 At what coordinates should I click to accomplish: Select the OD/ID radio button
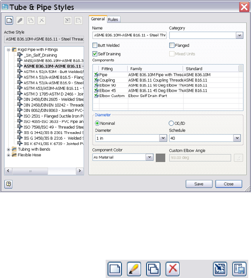click(171, 123)
